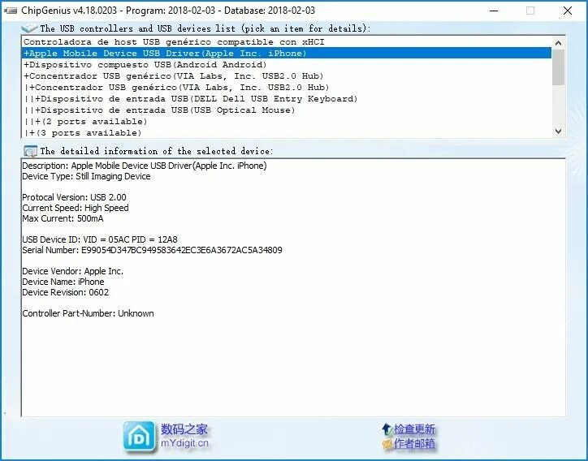The image size is (588, 461).
Task: Click the Device Type Still Imaging line
Action: click(x=86, y=176)
